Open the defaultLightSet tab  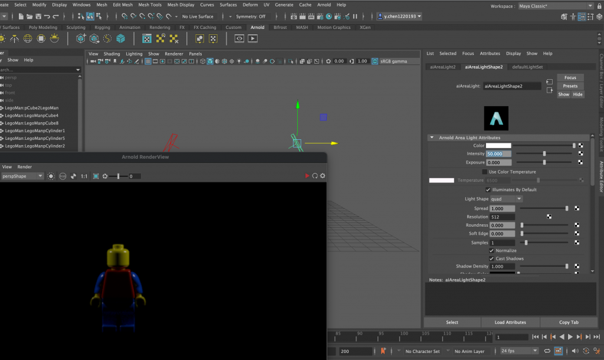[527, 67]
